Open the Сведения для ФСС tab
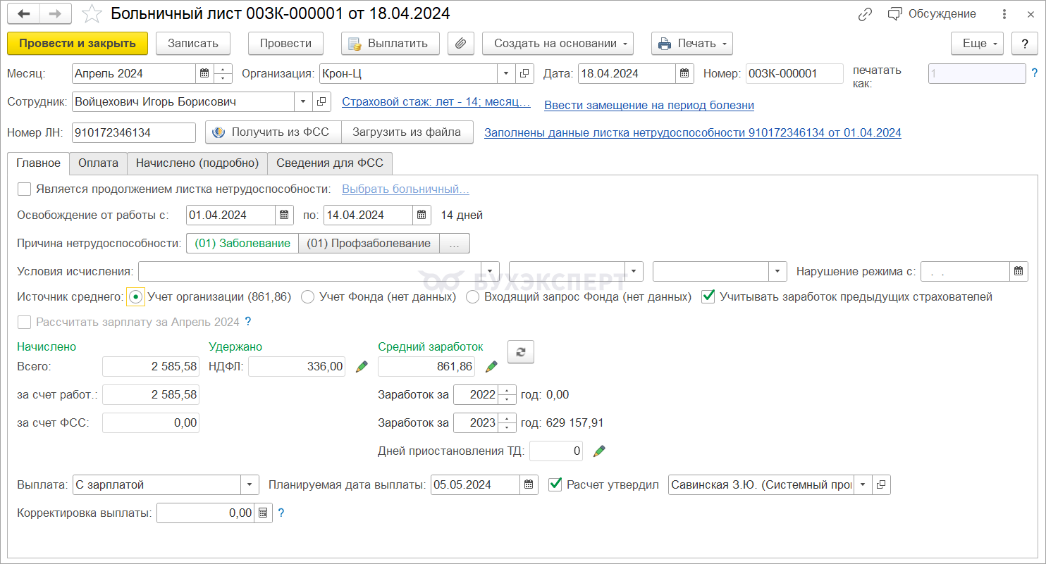Viewport: 1046px width, 564px height. click(x=330, y=163)
